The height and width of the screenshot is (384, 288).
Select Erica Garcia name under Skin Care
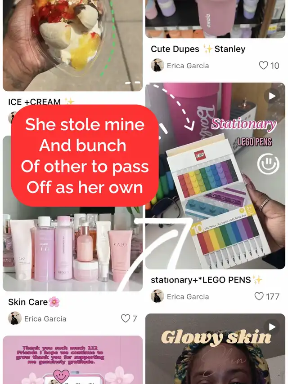[45, 318]
